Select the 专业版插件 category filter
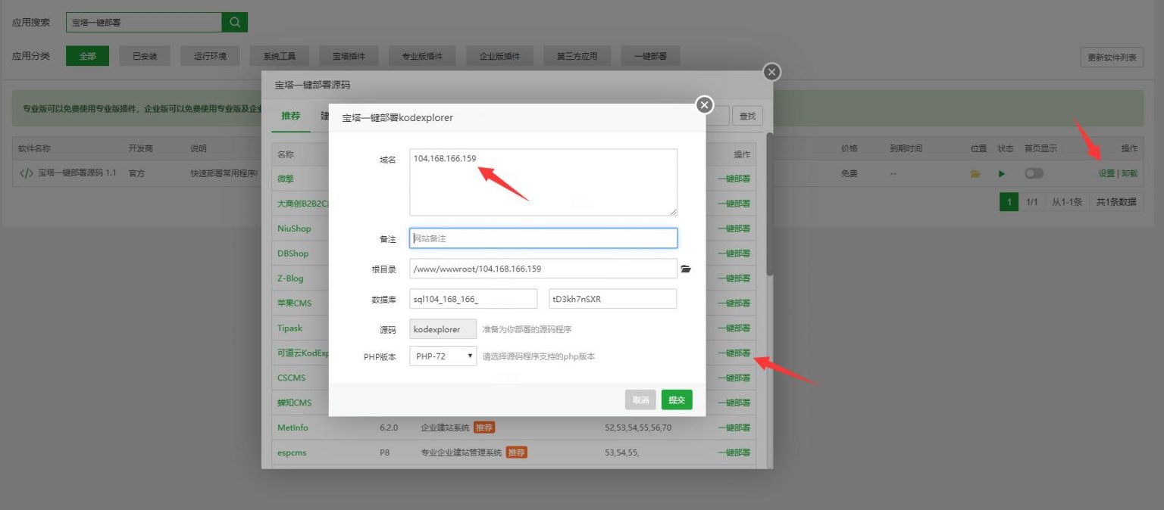1164x510 pixels. pos(424,56)
